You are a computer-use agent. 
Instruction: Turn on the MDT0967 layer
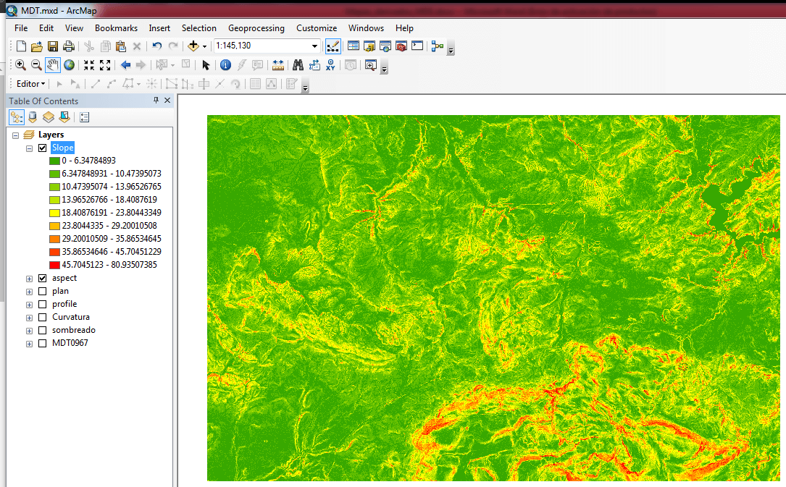[43, 344]
